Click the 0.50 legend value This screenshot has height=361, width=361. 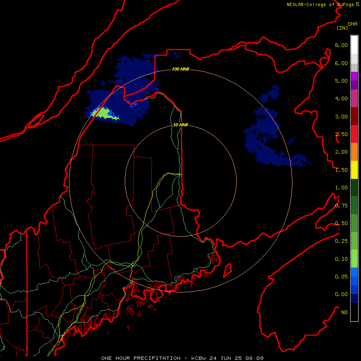[341, 223]
